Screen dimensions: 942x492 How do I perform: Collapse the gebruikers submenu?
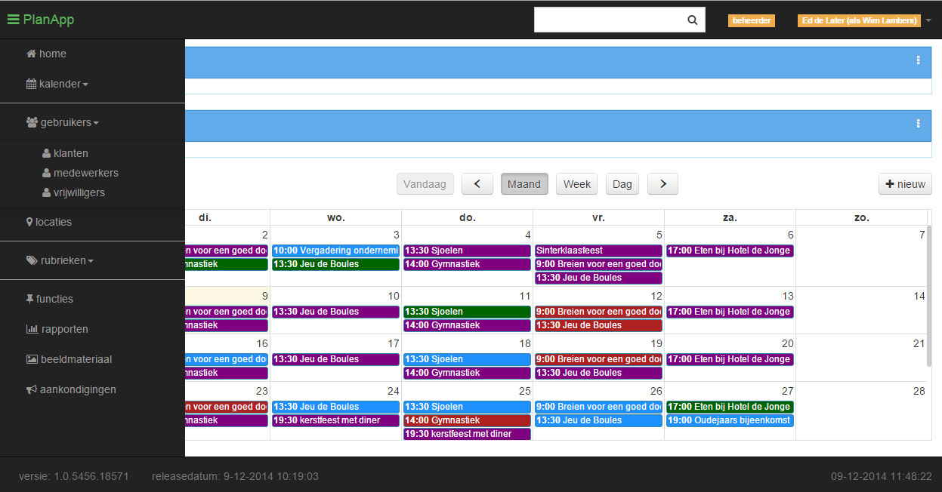63,122
